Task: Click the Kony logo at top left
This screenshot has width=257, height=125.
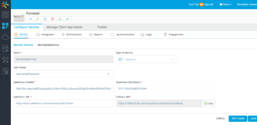Action: point(5,4)
